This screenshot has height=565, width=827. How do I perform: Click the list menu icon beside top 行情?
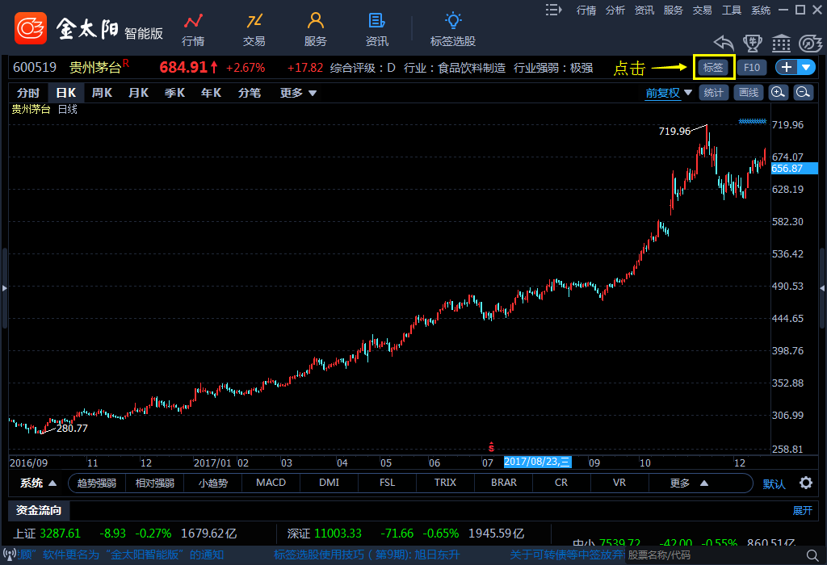click(x=553, y=10)
